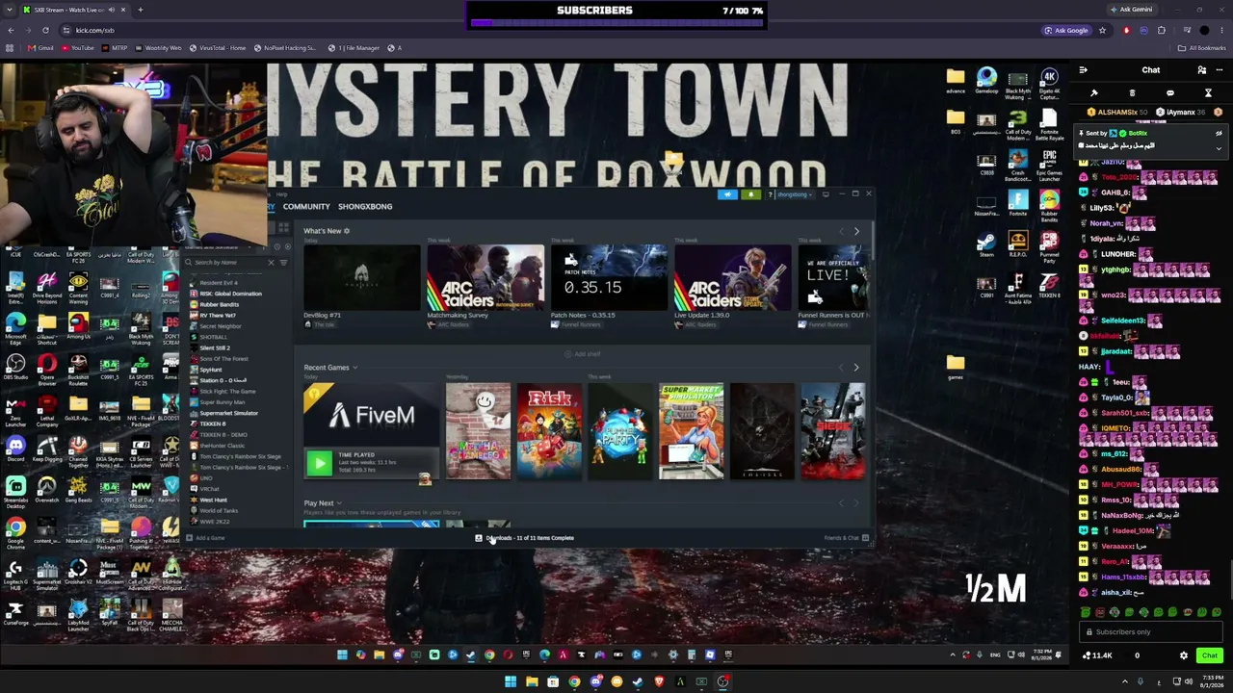Click the Subscribers only chat input
Image resolution: width=1233 pixels, height=693 pixels.
(x=1151, y=632)
